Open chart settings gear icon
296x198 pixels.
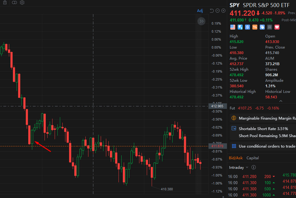pyautogui.click(x=22, y=2)
